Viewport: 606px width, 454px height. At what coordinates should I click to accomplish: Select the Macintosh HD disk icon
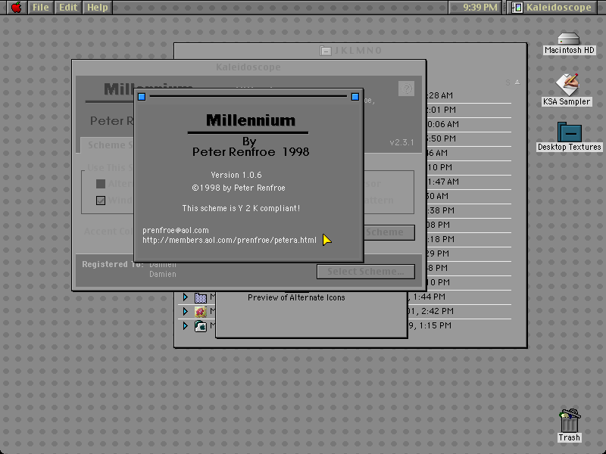(x=569, y=39)
